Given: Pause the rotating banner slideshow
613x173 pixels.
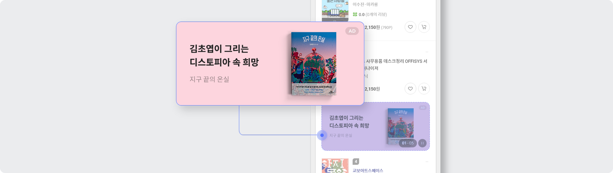Looking at the screenshot, I should [x=422, y=143].
